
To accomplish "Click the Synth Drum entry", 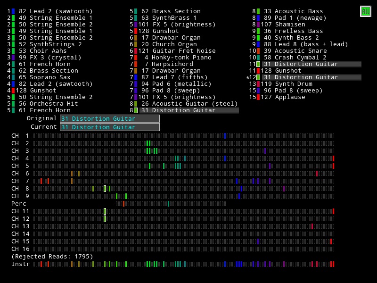I will coord(293,84).
